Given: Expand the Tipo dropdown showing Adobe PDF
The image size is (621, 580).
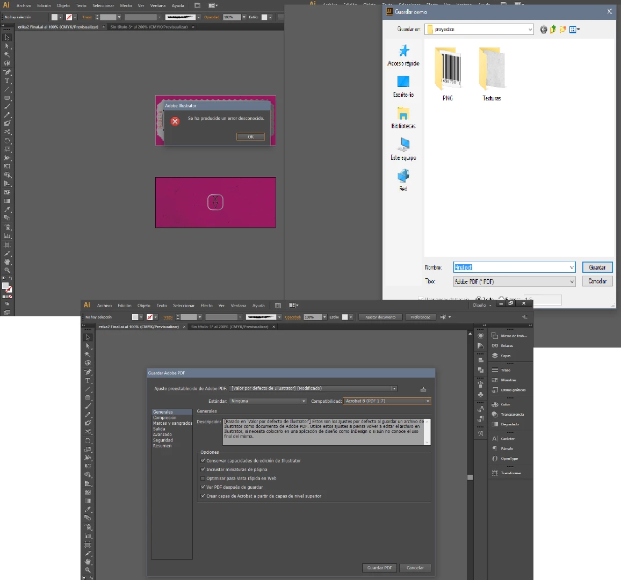Looking at the screenshot, I should tap(514, 281).
